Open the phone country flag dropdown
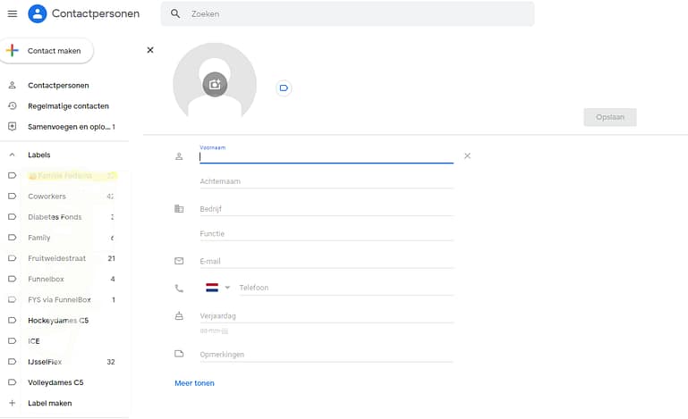 tap(217, 288)
